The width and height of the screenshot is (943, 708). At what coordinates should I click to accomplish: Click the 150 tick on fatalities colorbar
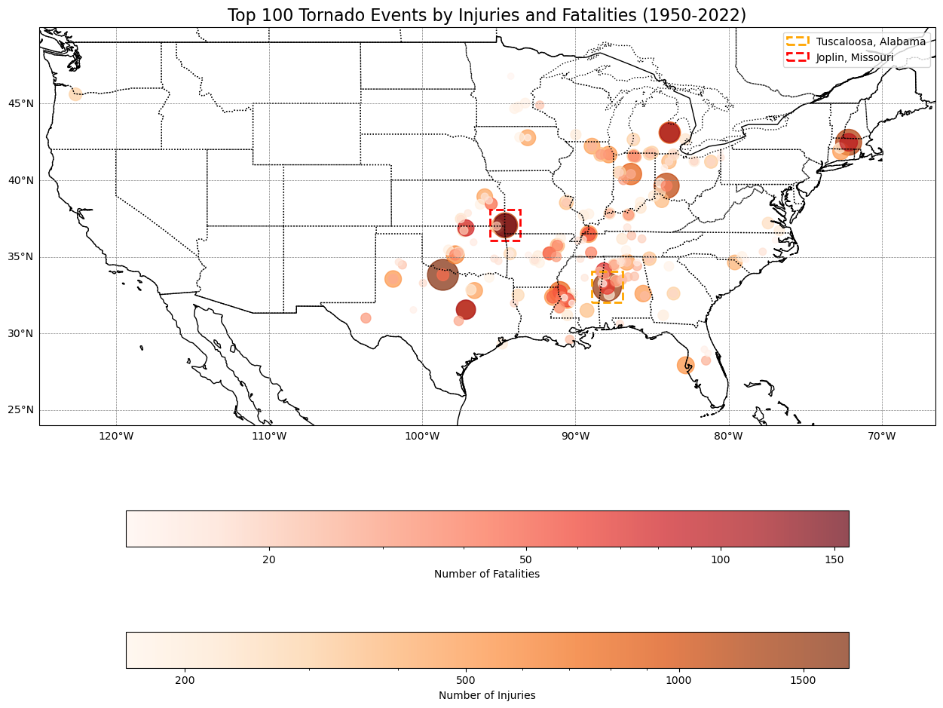pyautogui.click(x=834, y=559)
